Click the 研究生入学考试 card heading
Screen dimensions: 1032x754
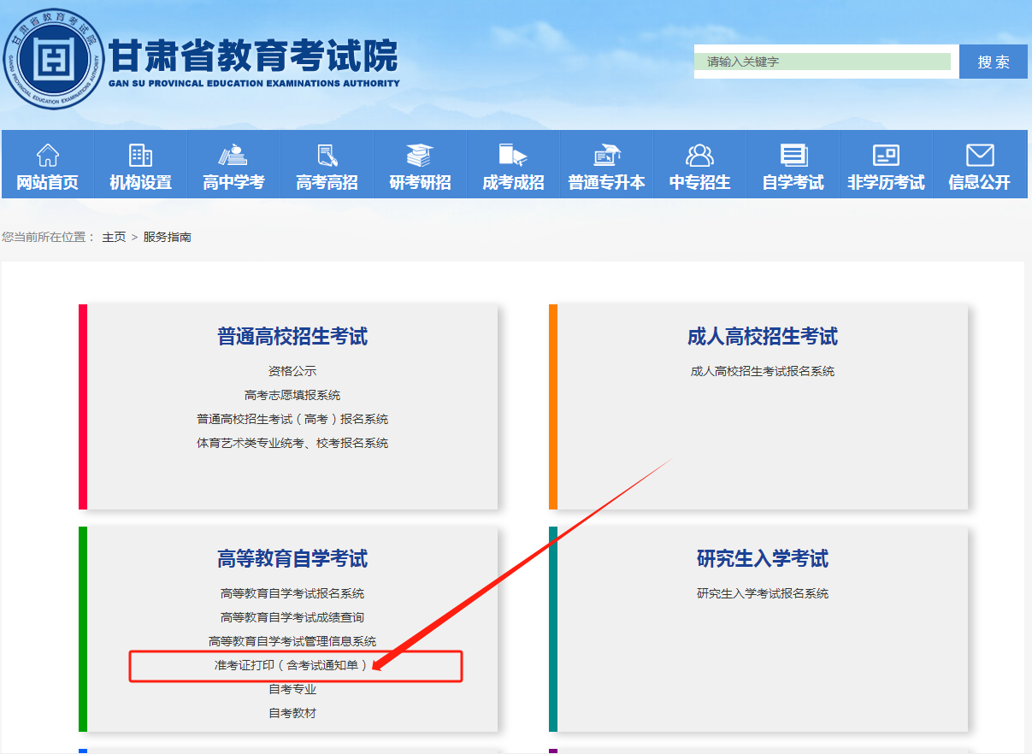[x=763, y=559]
